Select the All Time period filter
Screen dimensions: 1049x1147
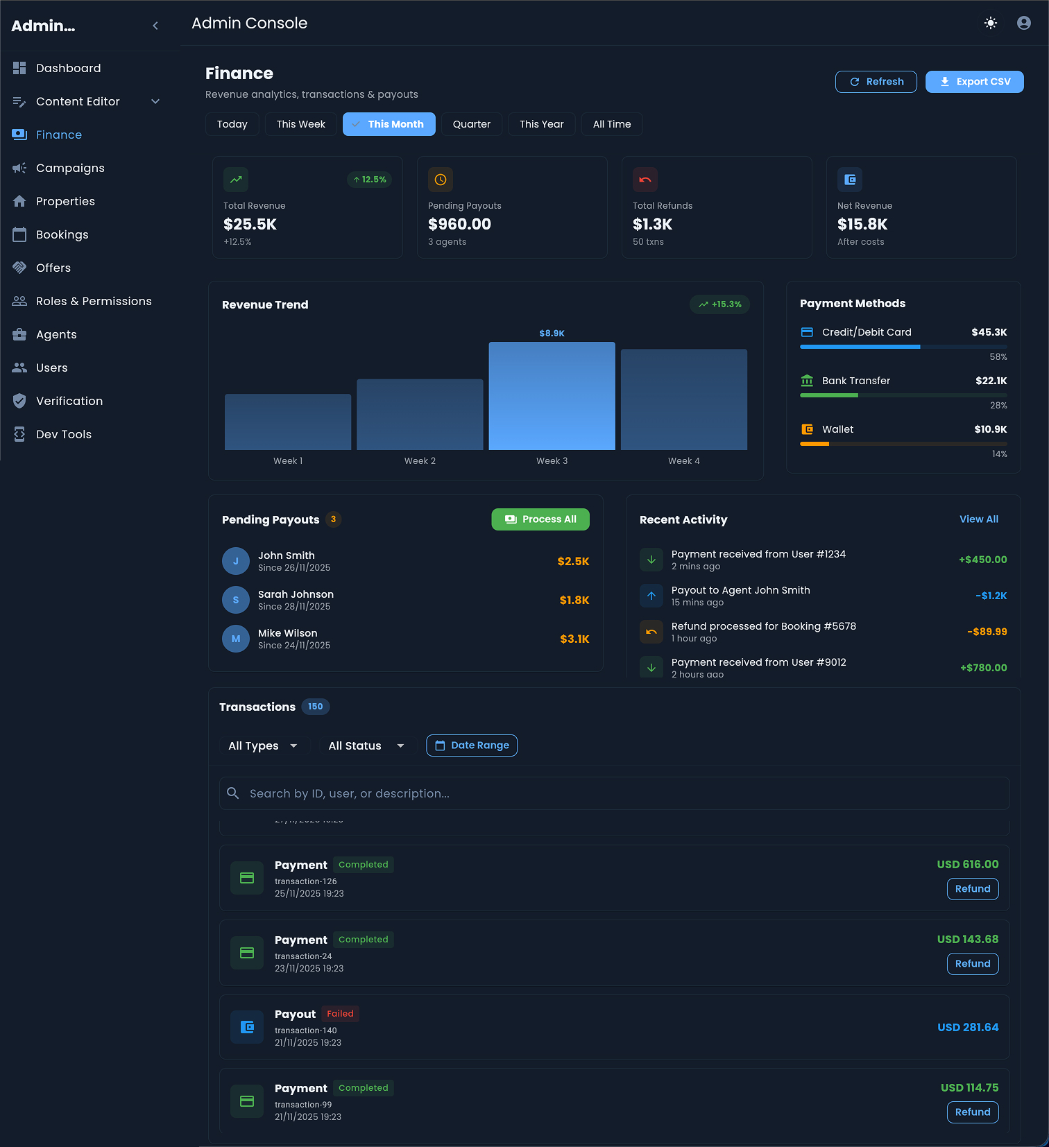(612, 124)
